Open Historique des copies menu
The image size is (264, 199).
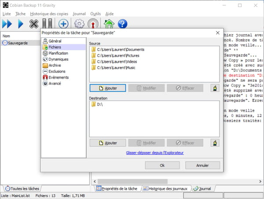click(49, 14)
